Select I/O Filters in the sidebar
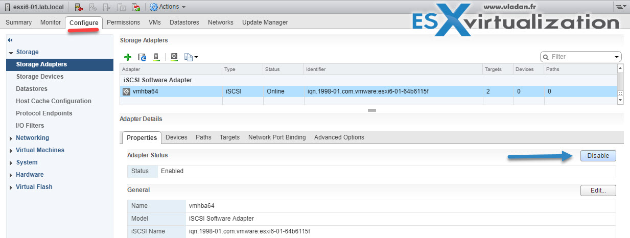The width and height of the screenshot is (630, 238). [x=30, y=126]
